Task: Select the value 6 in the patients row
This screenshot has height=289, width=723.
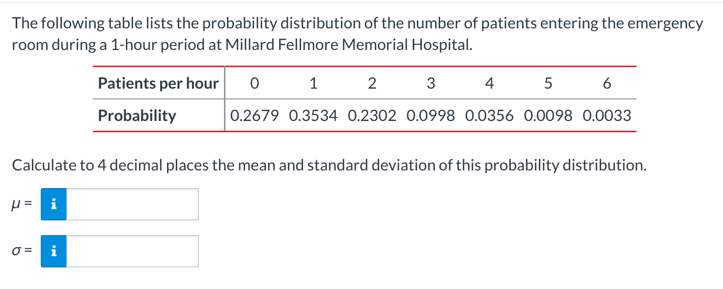Action: point(607,83)
